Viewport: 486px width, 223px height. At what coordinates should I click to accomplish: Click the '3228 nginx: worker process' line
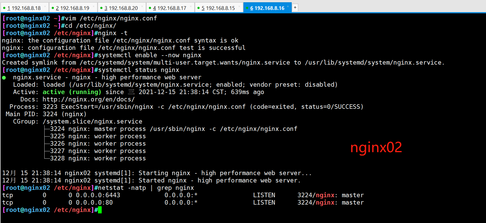coord(98,158)
